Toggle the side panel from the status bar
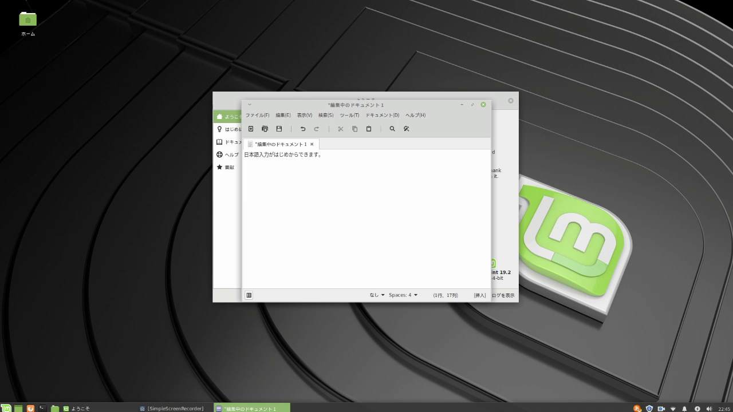Viewport: 733px width, 412px height. [x=249, y=295]
